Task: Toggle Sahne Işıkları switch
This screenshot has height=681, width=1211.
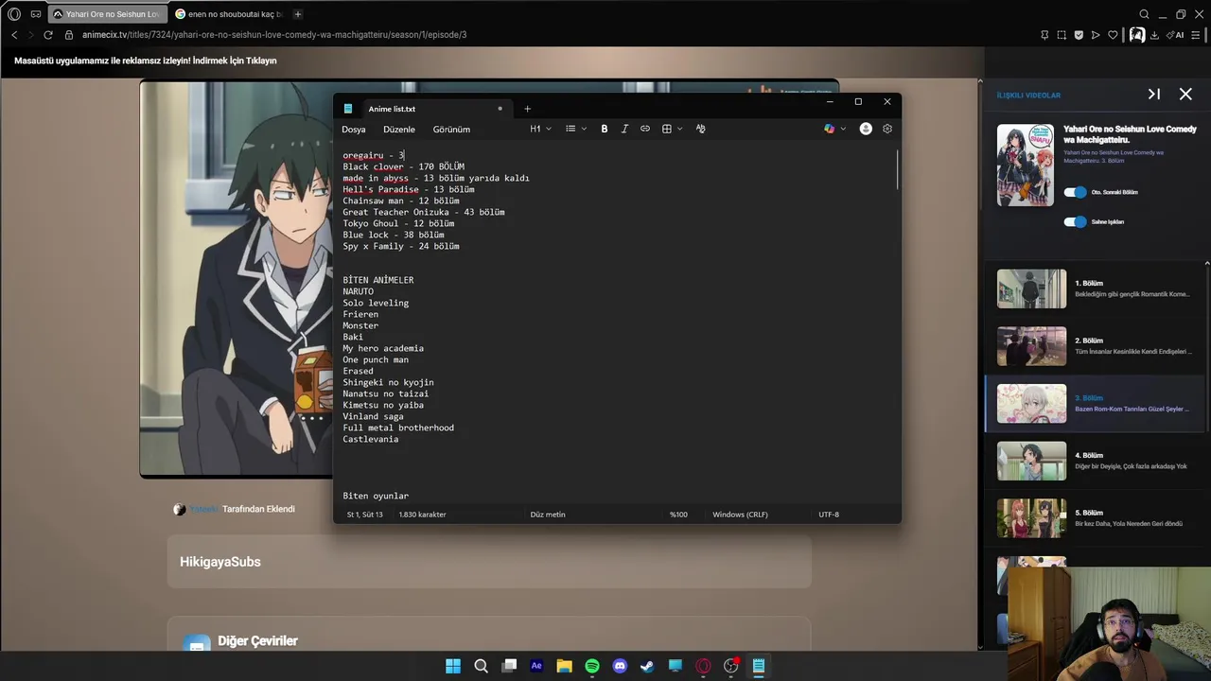Action: point(1075,221)
